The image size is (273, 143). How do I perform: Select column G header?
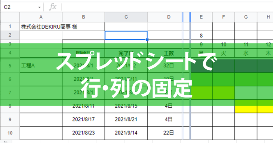point(246,17)
